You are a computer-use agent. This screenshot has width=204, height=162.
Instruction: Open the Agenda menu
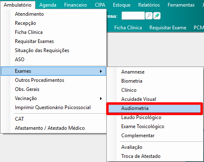pyautogui.click(x=48, y=5)
